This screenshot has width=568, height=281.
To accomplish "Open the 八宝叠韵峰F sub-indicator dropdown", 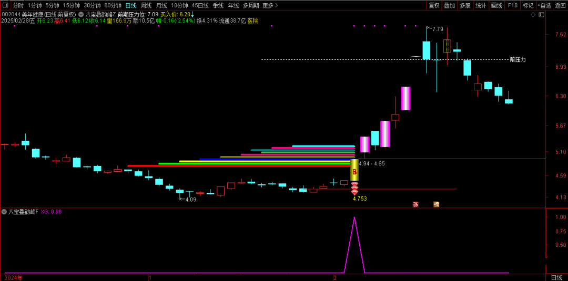I will (x=4, y=212).
